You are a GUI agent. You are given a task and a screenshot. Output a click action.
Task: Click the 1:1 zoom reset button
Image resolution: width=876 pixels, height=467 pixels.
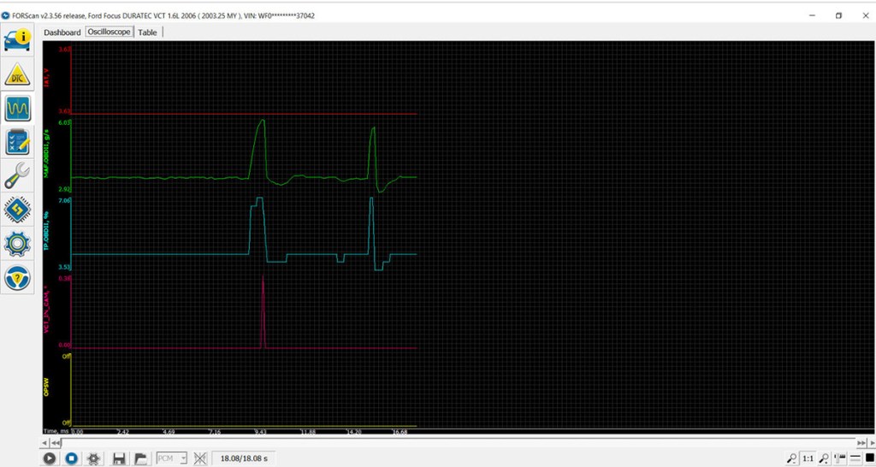[808, 458]
